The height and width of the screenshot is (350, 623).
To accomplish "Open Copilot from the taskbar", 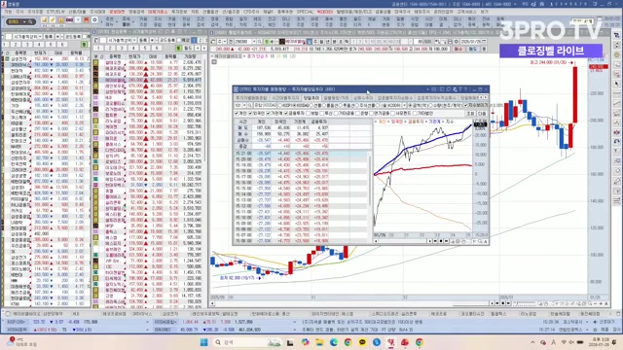I will (305, 342).
